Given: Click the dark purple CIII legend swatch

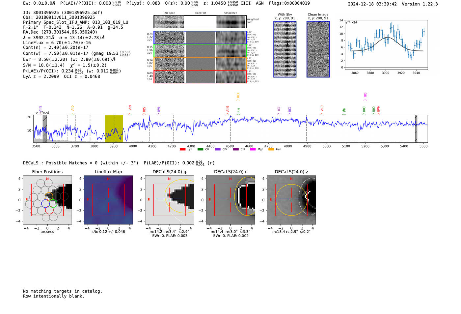Looking at the screenshot, I should [236, 150].
